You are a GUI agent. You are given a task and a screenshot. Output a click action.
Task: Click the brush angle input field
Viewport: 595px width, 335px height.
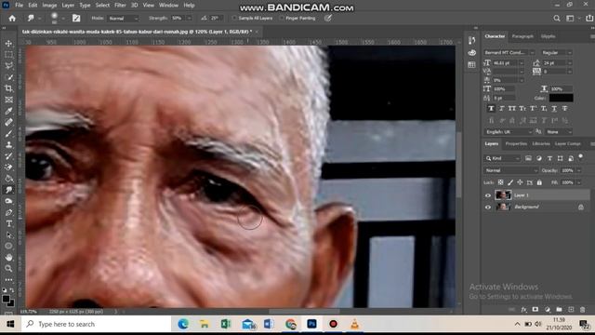point(215,19)
